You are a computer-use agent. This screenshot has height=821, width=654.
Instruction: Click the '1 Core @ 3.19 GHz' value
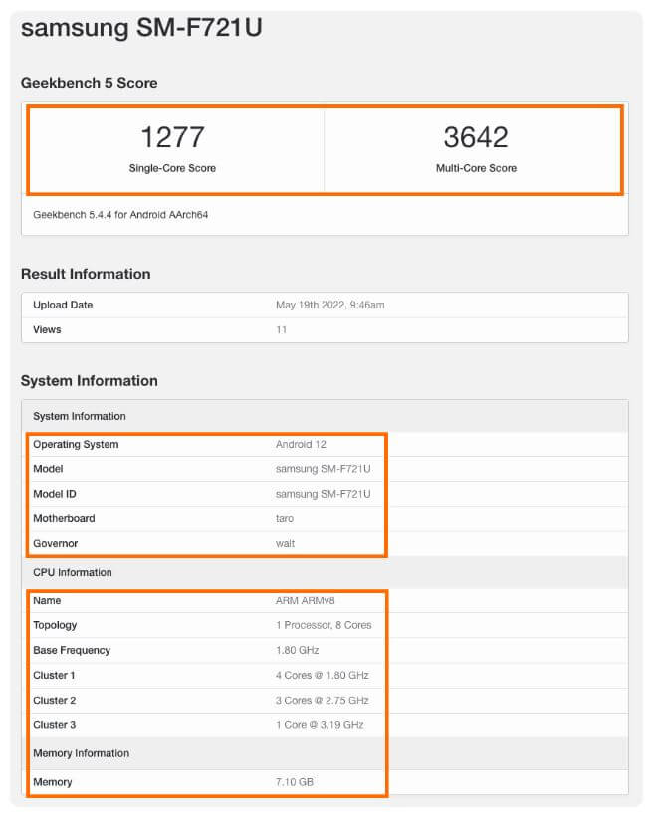point(320,725)
